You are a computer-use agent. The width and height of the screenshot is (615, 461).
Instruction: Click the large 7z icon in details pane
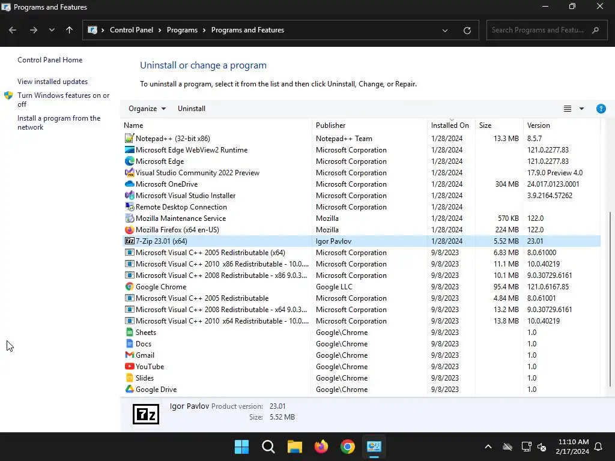[146, 414]
